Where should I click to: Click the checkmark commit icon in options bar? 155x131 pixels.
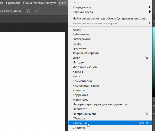click(x=37, y=11)
